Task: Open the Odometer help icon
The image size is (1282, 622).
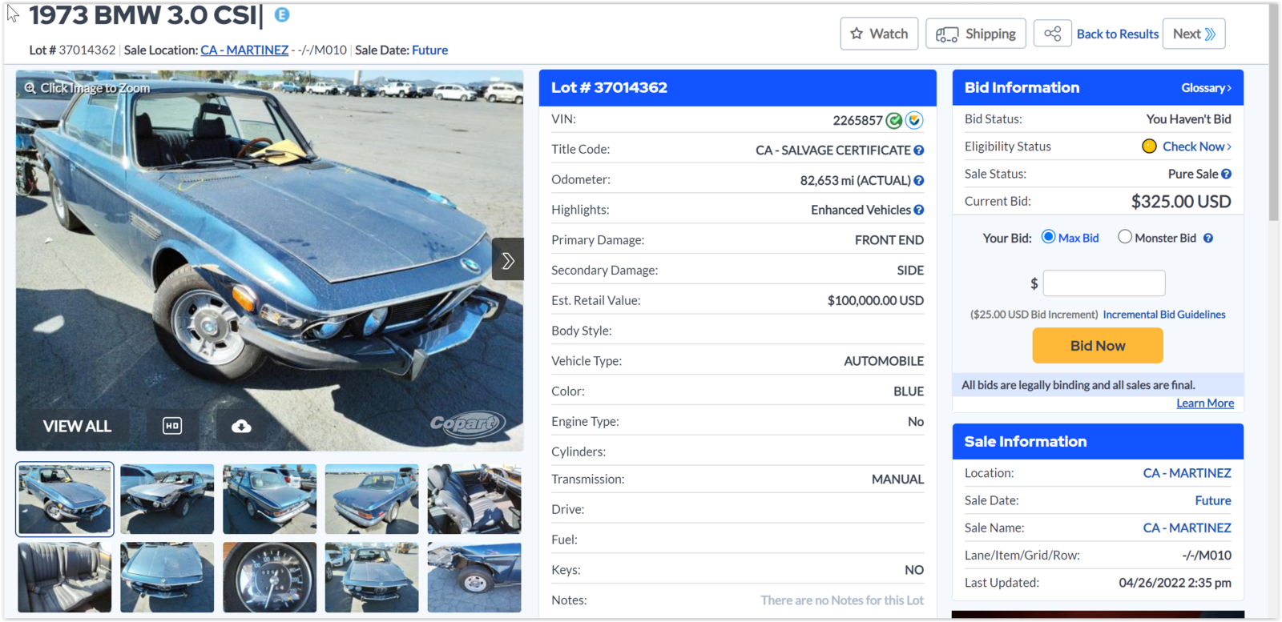Action: [919, 181]
